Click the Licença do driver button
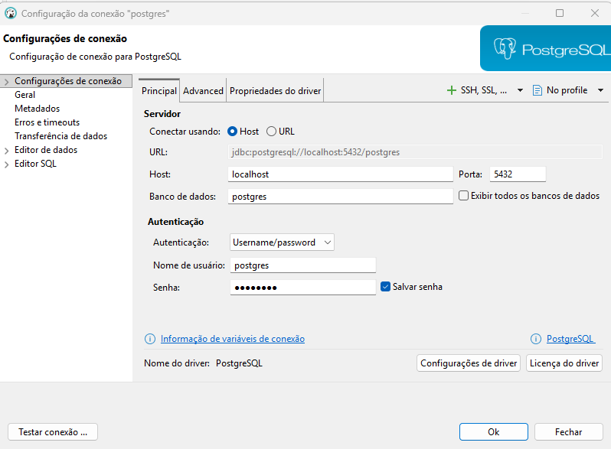This screenshot has width=611, height=449. pyautogui.click(x=564, y=363)
